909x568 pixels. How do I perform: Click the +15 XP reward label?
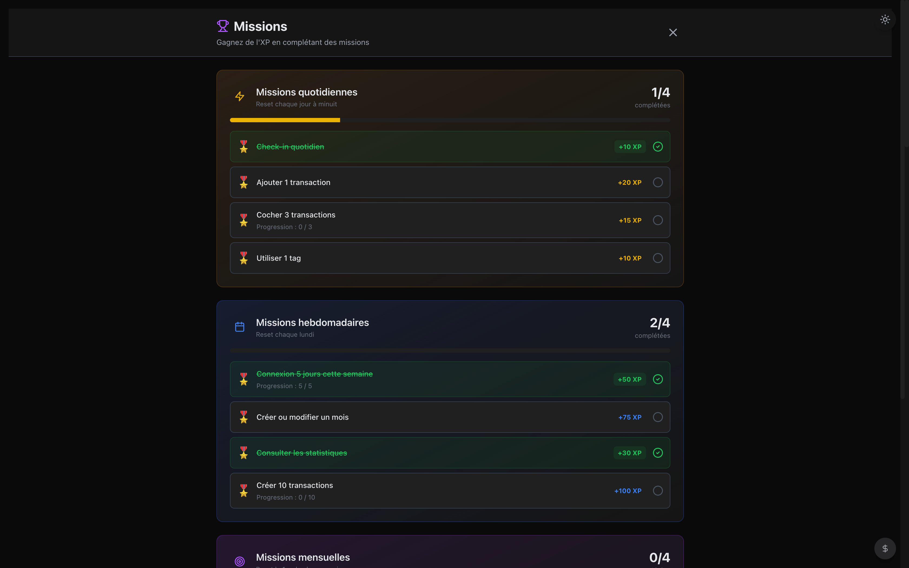point(630,220)
